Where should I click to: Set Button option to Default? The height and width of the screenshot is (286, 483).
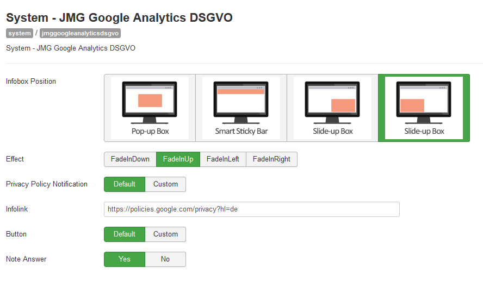pyautogui.click(x=125, y=234)
